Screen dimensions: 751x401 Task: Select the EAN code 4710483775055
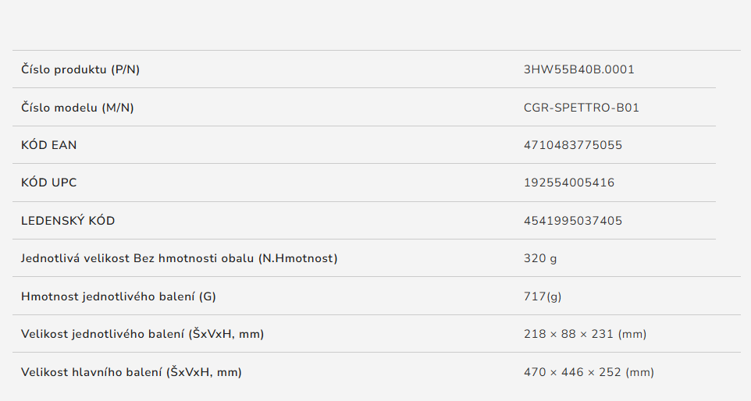[x=572, y=145]
